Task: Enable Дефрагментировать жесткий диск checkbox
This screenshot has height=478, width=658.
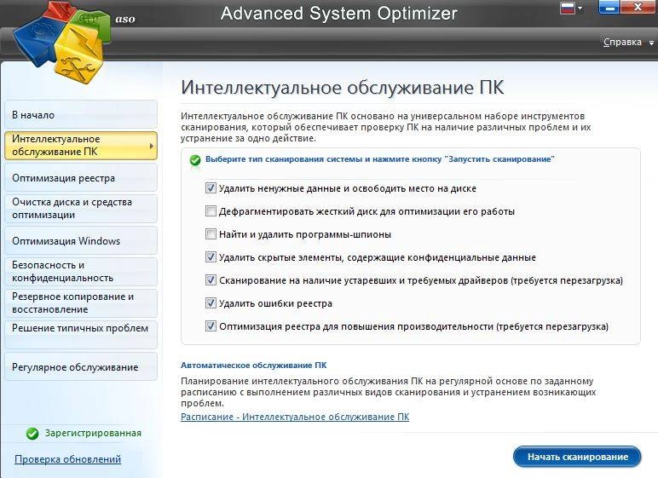Action: [211, 211]
